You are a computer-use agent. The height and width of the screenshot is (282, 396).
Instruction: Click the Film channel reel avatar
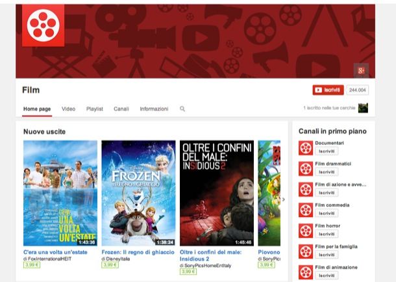pyautogui.click(x=43, y=25)
